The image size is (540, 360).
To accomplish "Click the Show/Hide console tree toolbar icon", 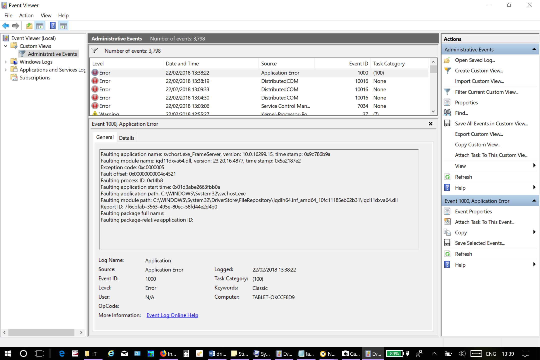I will 40,26.
